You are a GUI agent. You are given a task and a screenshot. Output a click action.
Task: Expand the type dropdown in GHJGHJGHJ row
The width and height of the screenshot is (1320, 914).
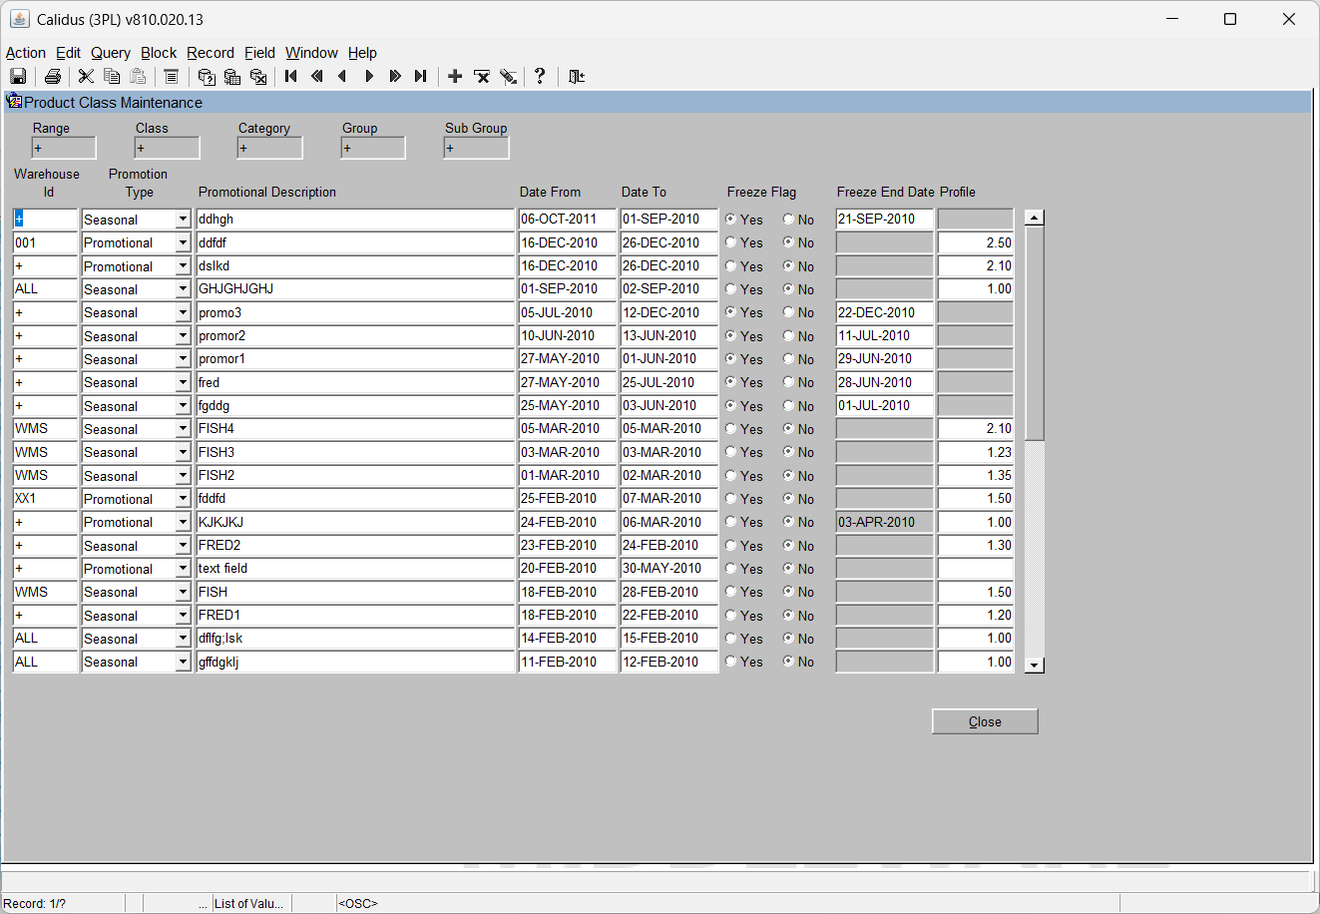(183, 289)
